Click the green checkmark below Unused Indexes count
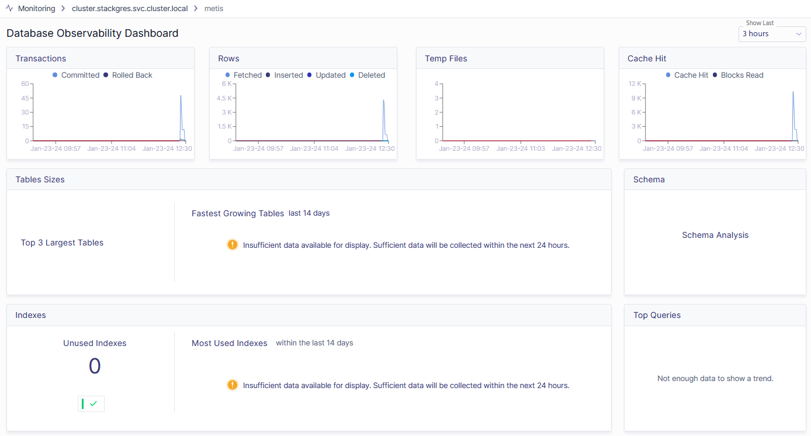 click(x=91, y=403)
